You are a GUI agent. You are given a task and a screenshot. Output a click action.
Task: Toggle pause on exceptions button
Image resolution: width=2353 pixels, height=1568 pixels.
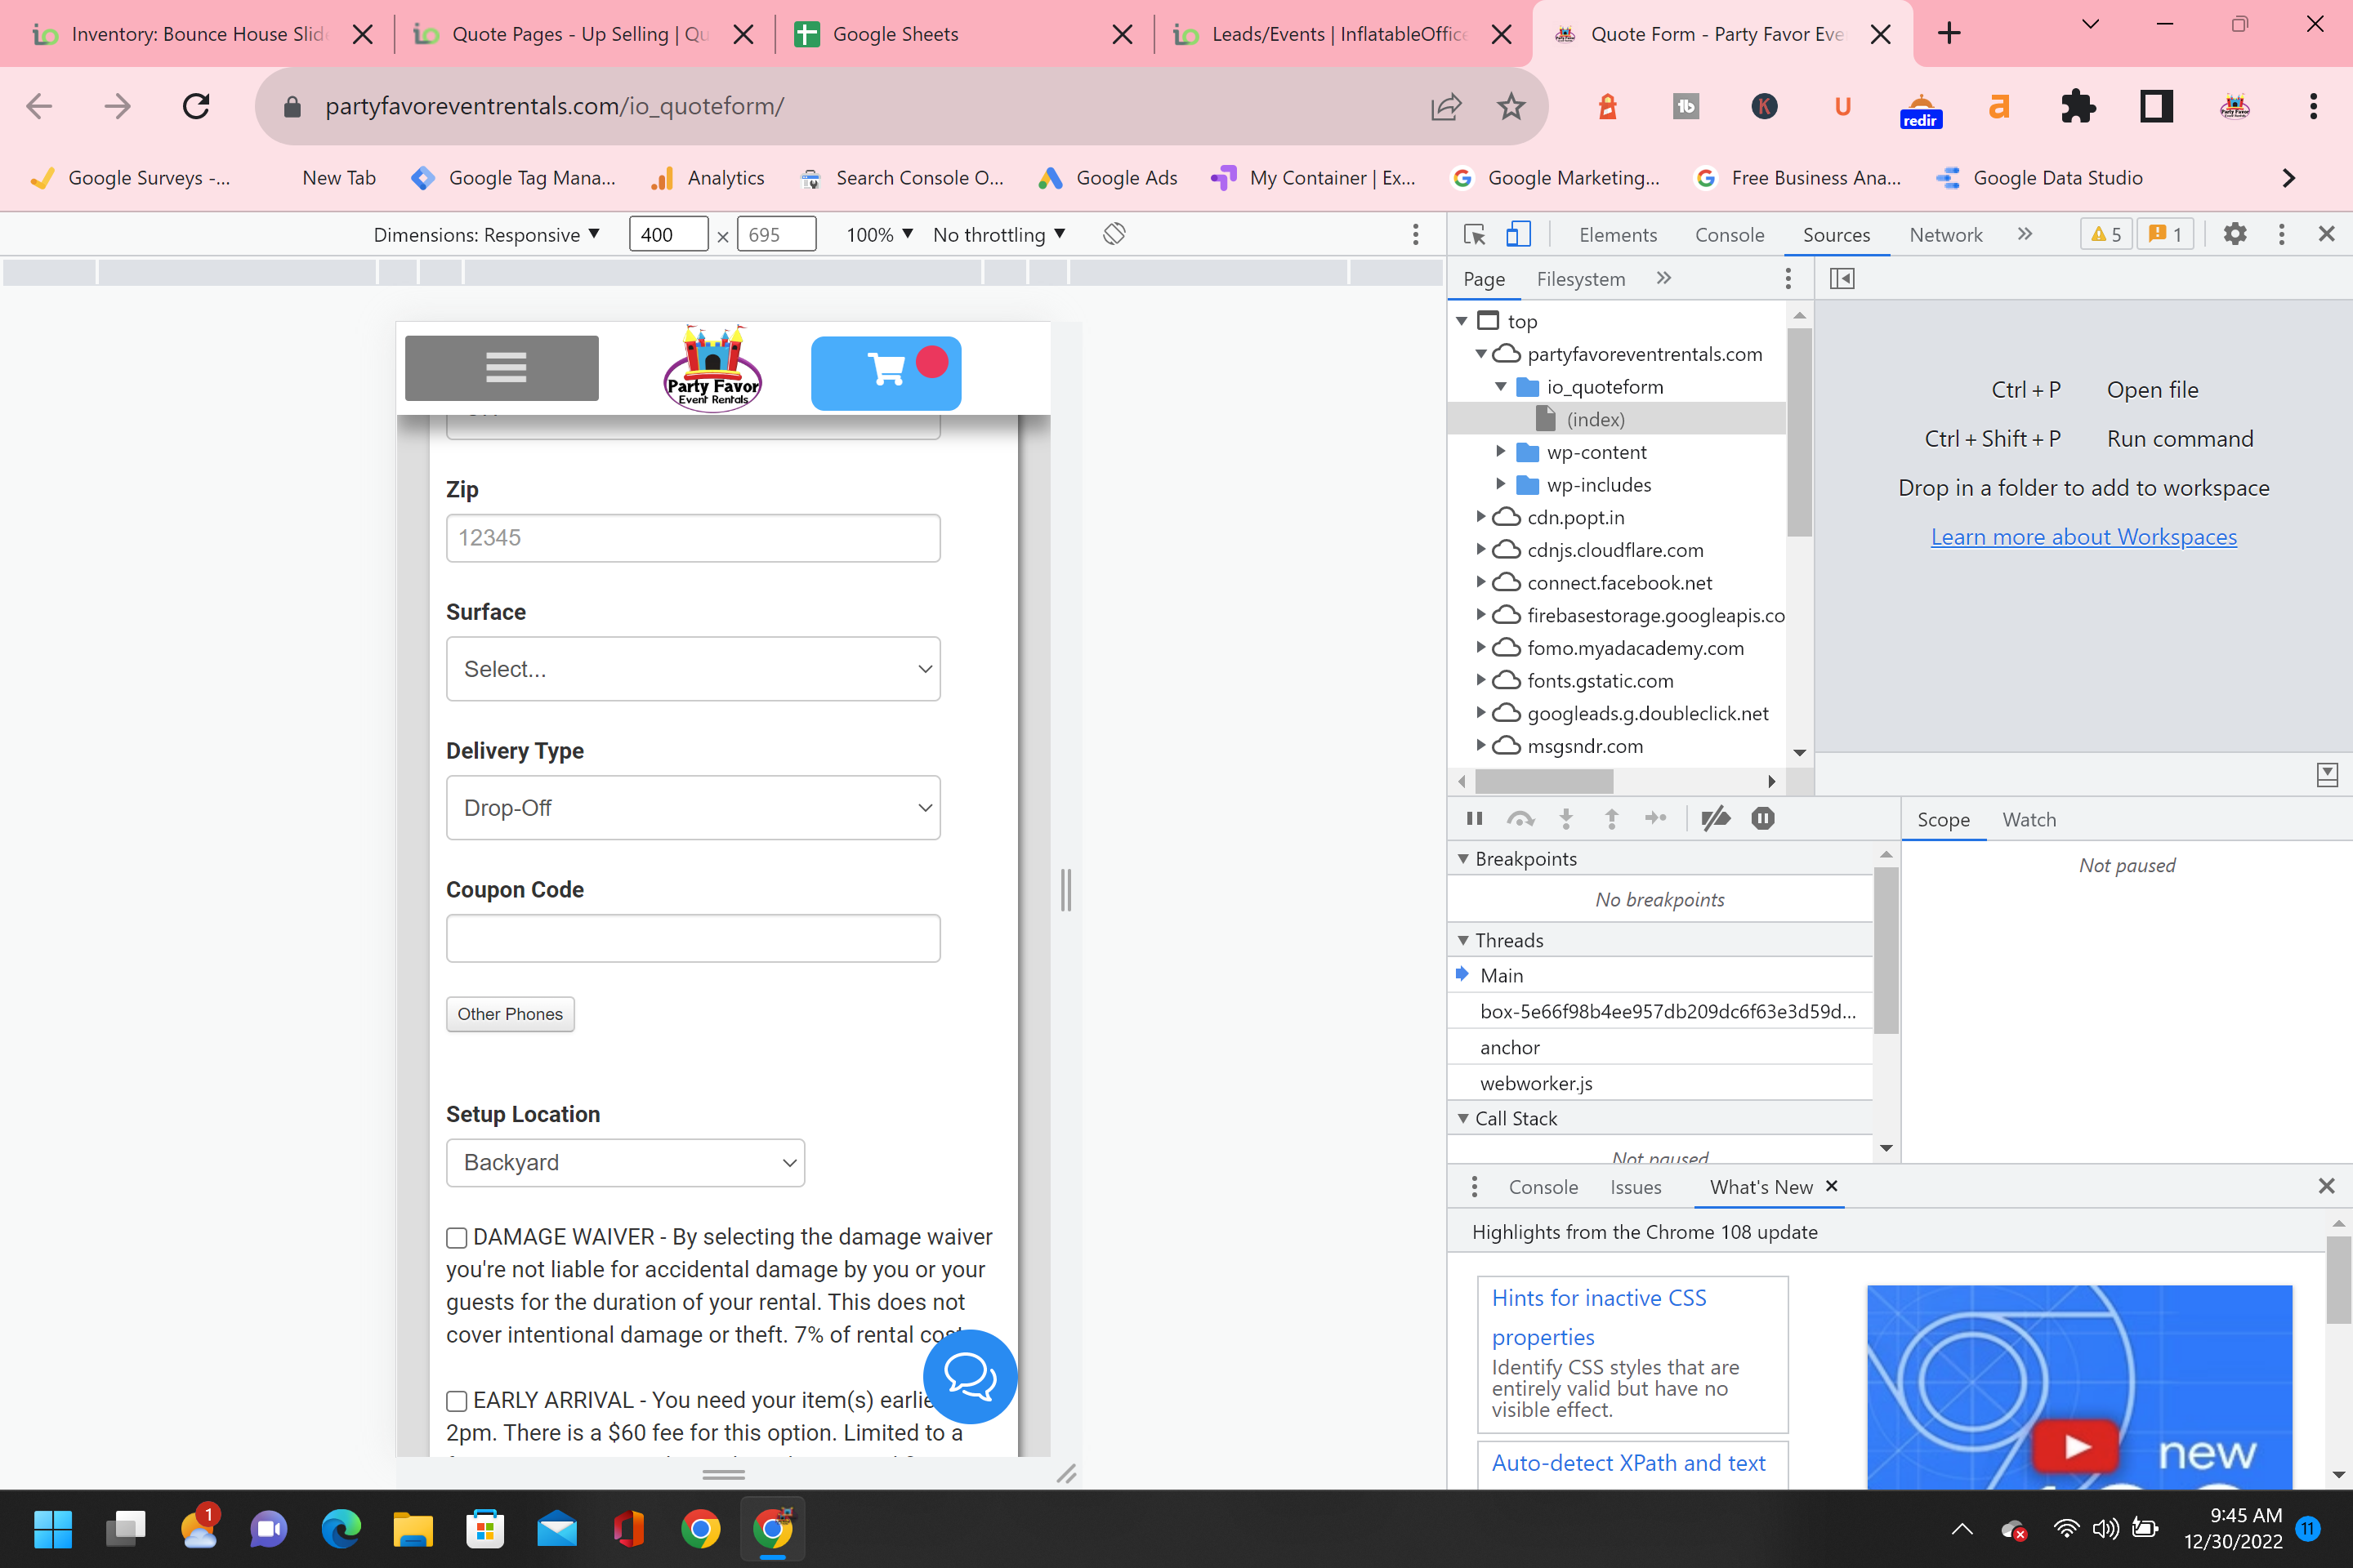pos(1761,819)
